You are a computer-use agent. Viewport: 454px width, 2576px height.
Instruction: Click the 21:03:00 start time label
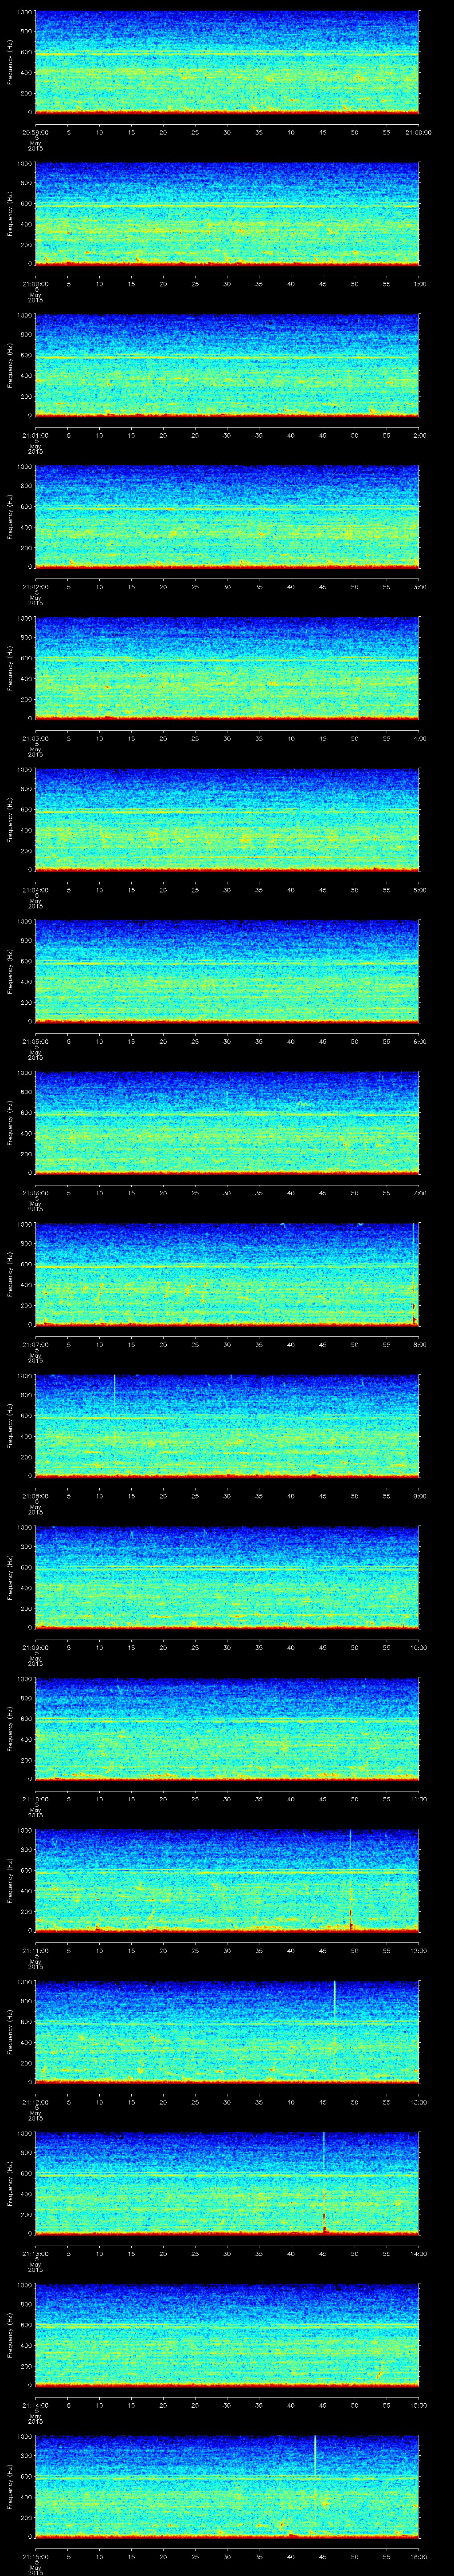pyautogui.click(x=36, y=738)
